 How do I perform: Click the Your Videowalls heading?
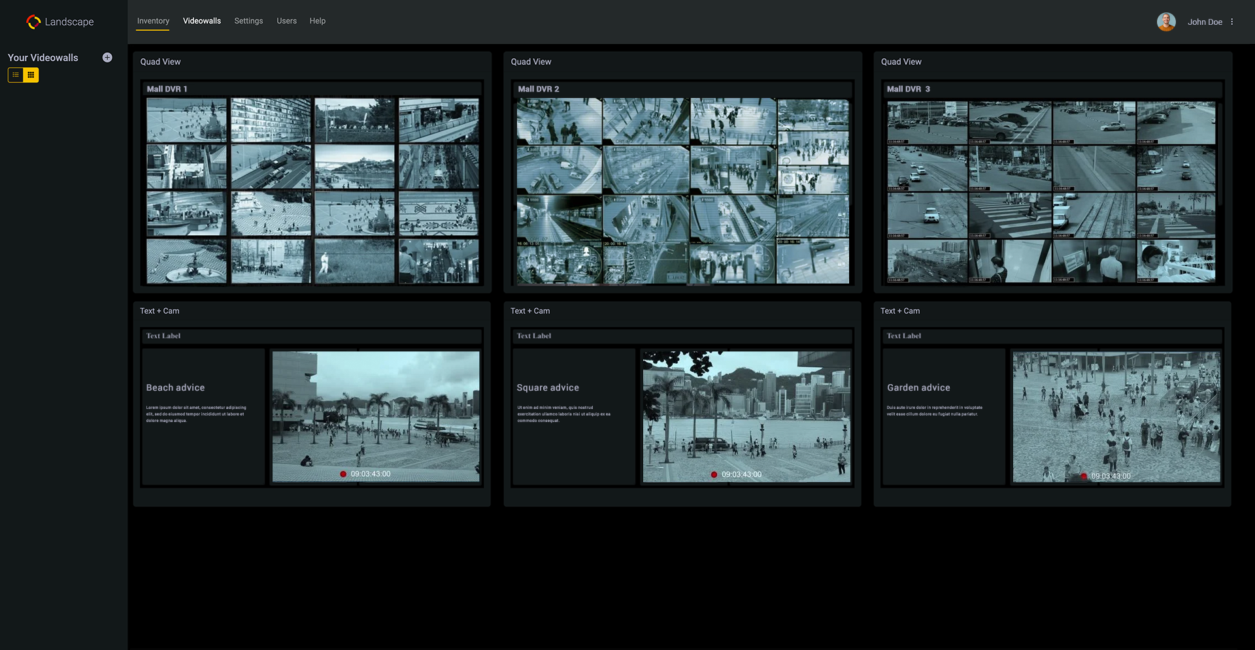[43, 57]
